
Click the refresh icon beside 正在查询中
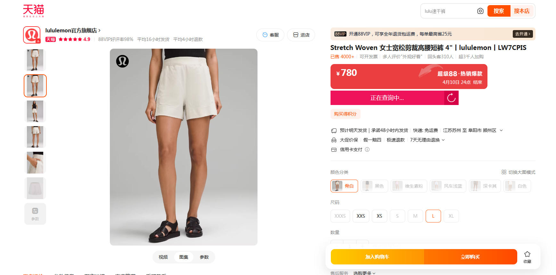[451, 98]
